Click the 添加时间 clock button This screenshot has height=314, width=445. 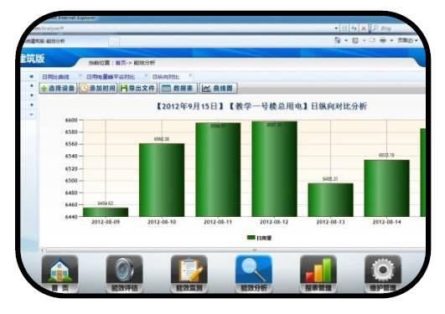coord(98,88)
